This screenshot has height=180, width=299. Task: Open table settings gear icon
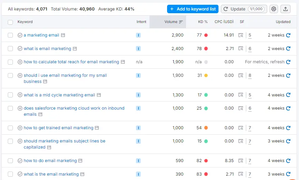pyautogui.click(x=274, y=9)
